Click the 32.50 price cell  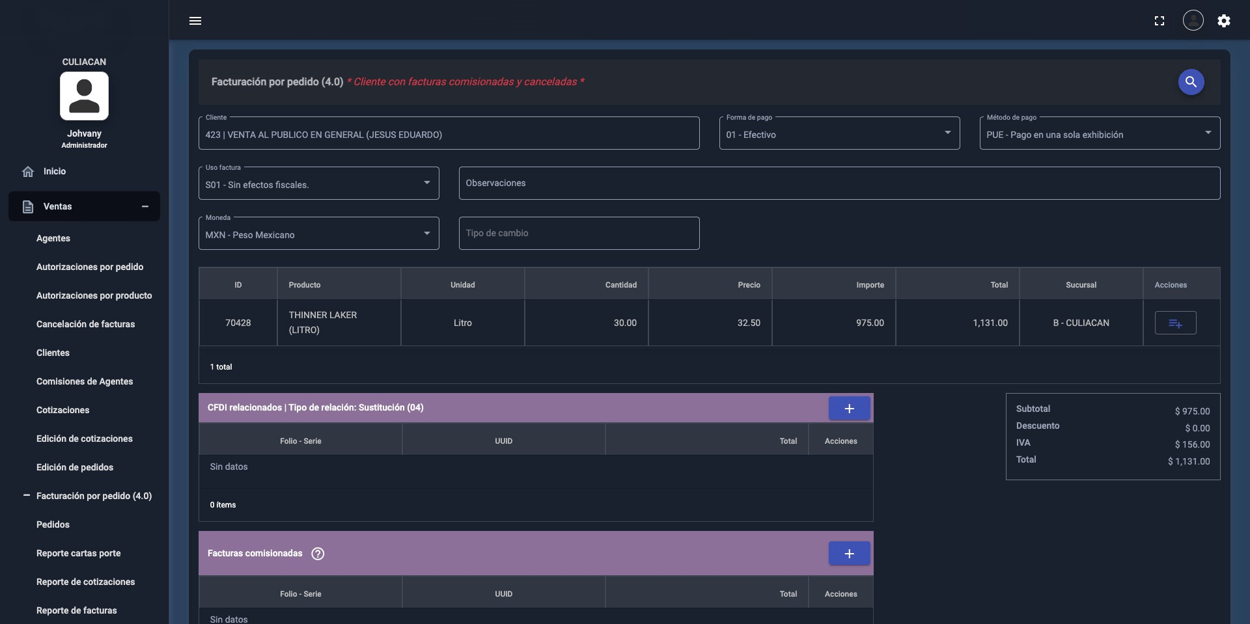pos(710,323)
